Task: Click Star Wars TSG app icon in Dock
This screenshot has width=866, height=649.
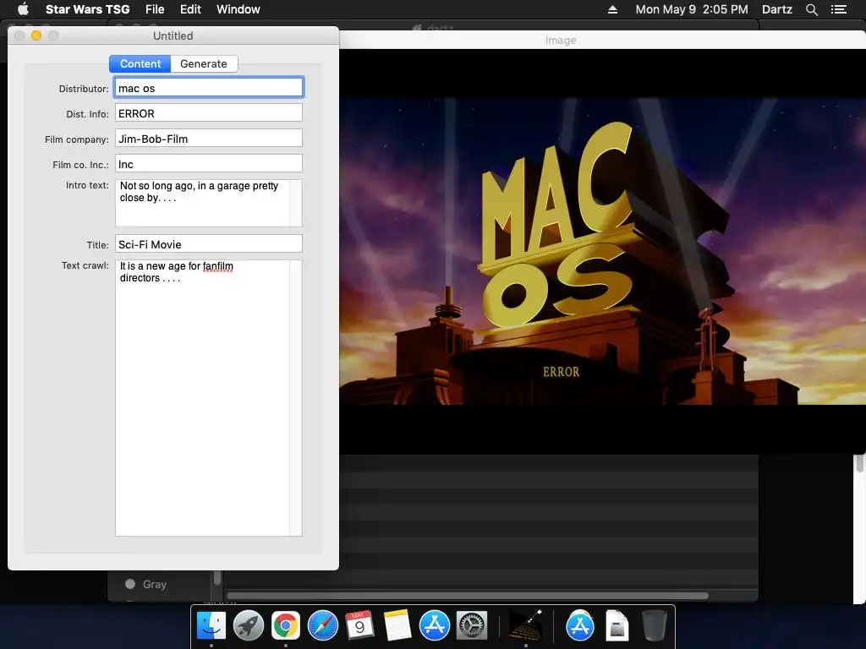Action: (x=524, y=626)
